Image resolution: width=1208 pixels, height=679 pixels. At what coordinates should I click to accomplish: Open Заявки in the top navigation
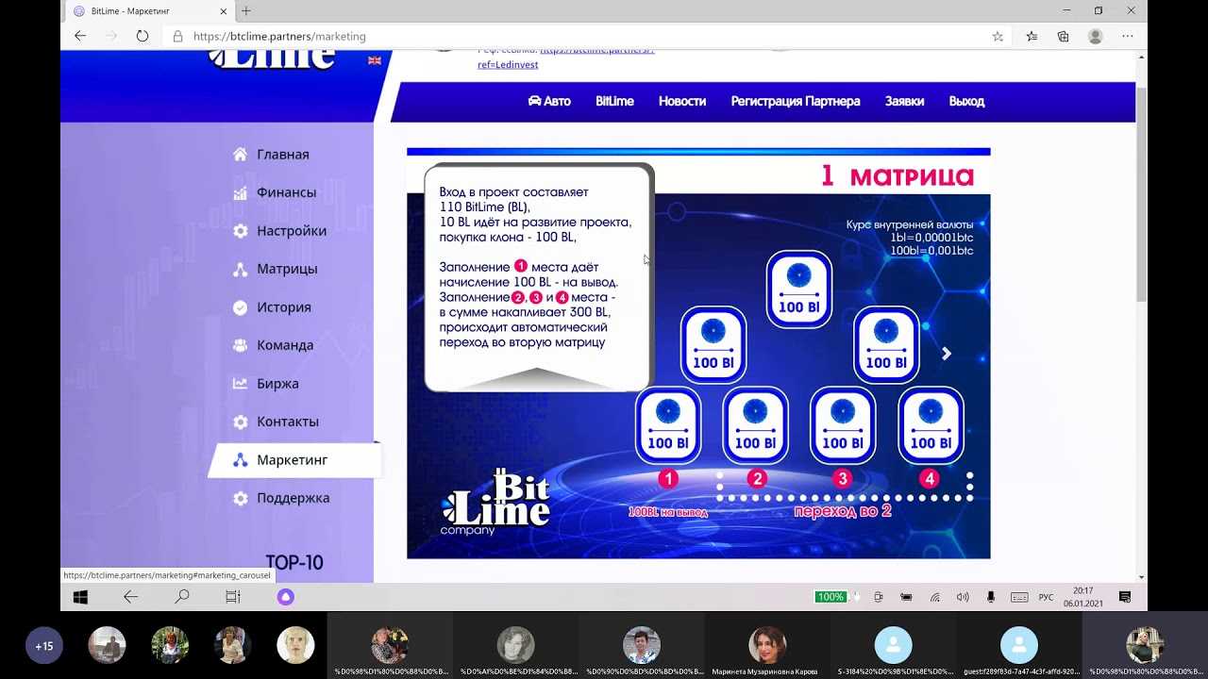click(x=904, y=101)
